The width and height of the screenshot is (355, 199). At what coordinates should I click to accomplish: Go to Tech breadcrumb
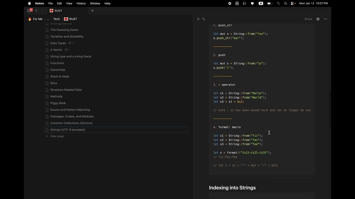point(57,19)
